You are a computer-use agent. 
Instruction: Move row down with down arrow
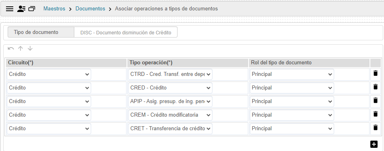(x=30, y=48)
